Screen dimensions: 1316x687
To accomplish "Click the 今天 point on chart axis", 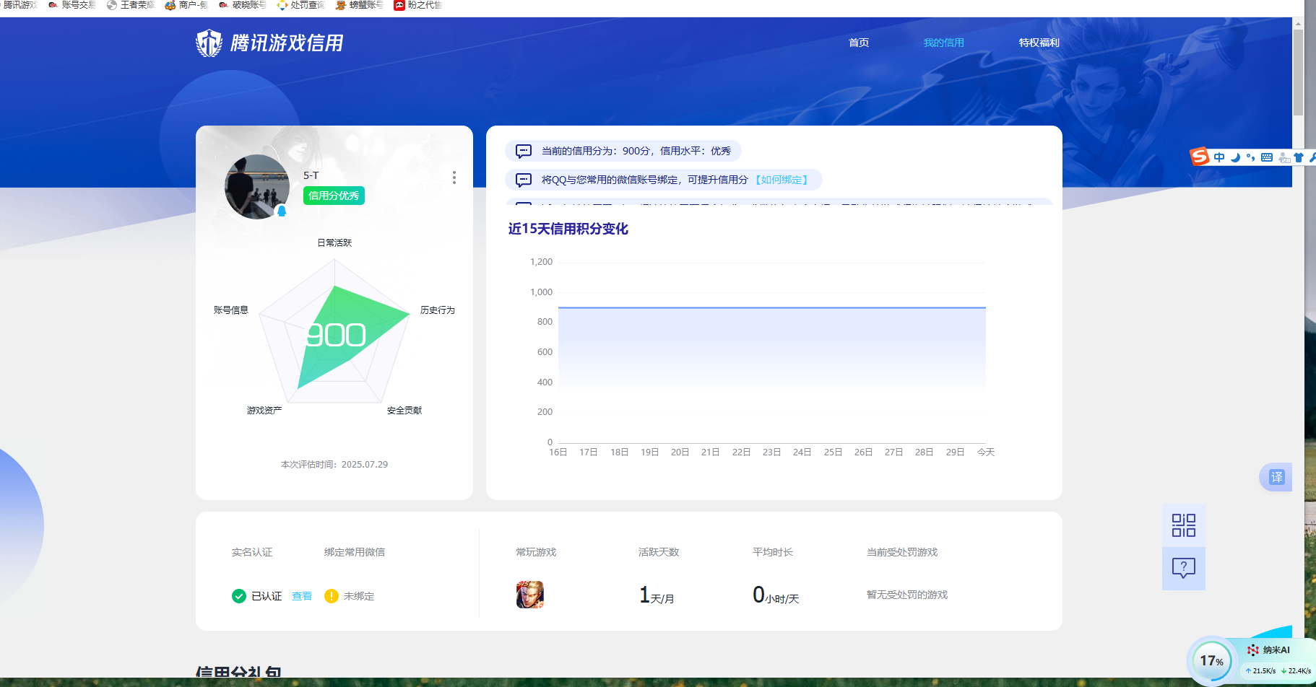I will coord(986,452).
